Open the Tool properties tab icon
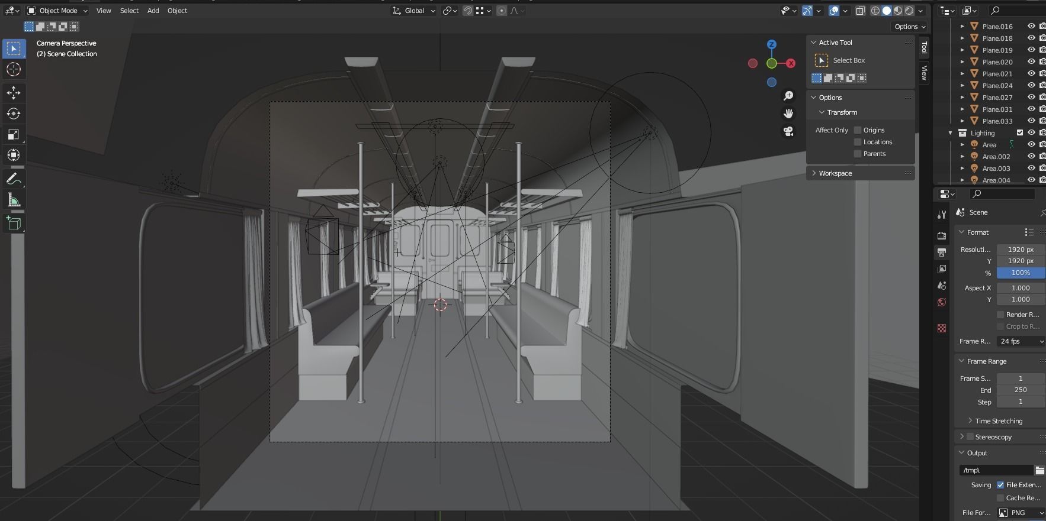Image resolution: width=1046 pixels, height=521 pixels. click(x=942, y=215)
